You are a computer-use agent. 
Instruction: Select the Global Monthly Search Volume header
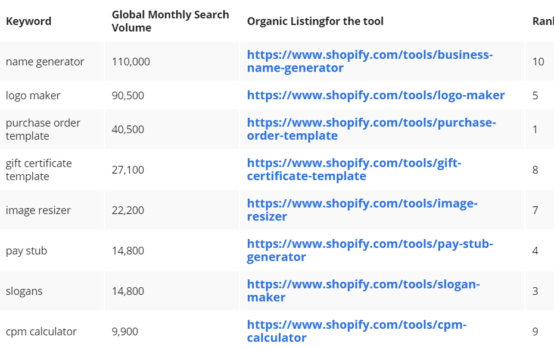(x=170, y=21)
